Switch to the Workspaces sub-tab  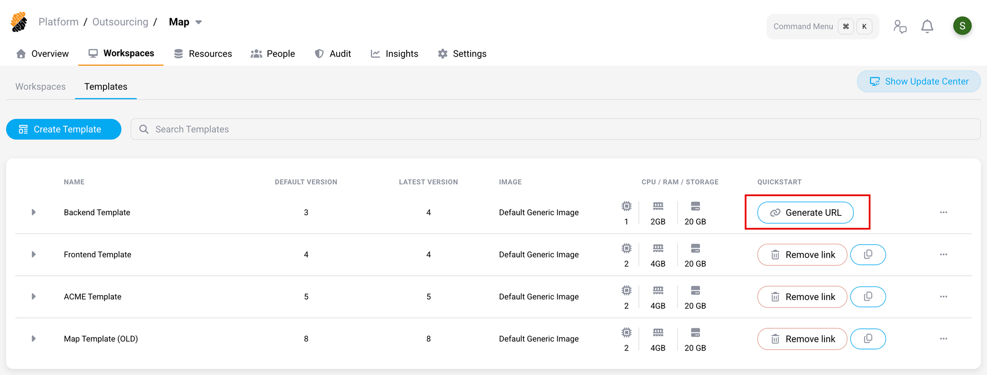pos(40,87)
